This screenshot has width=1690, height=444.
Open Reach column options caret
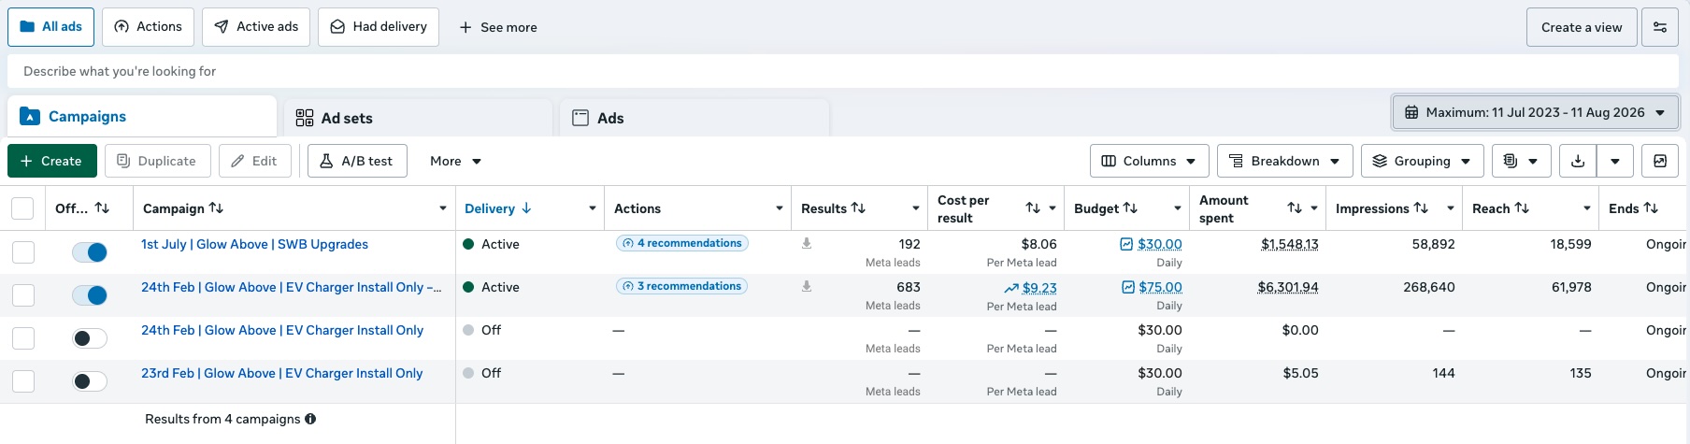(x=1587, y=208)
